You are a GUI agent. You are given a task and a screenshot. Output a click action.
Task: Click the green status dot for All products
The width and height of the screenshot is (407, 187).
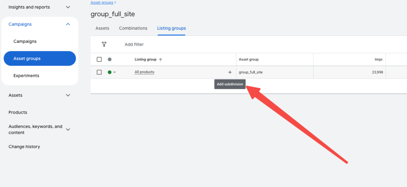pyautogui.click(x=110, y=72)
